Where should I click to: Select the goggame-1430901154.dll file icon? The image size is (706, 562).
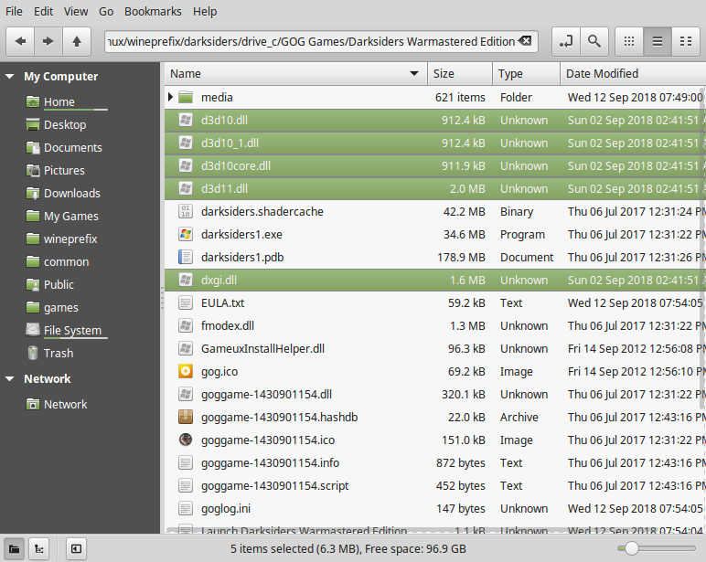[186, 395]
